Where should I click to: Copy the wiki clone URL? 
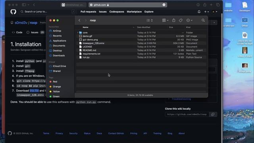tap(213, 114)
